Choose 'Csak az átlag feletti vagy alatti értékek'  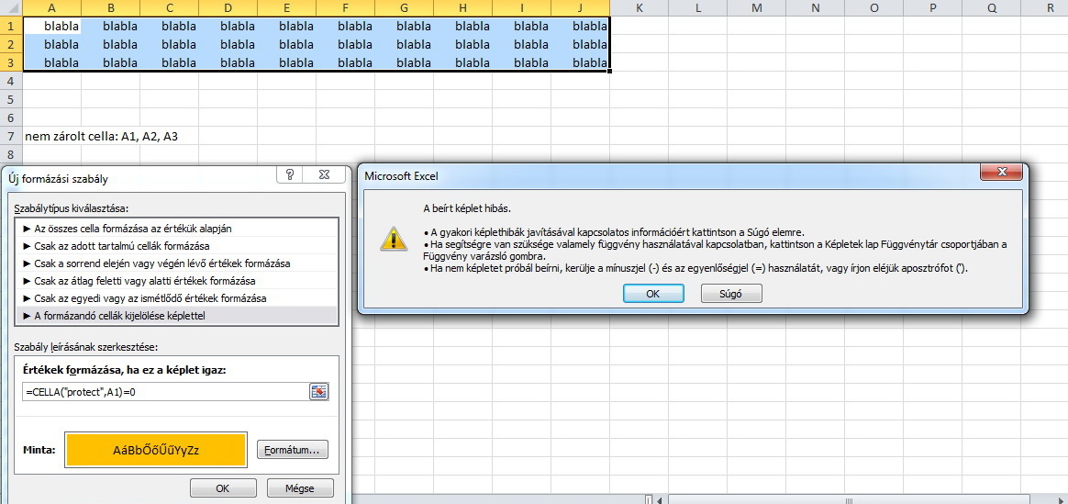click(176, 281)
